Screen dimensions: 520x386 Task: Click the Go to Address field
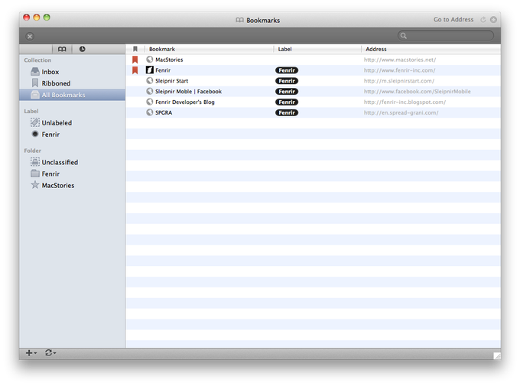click(453, 20)
